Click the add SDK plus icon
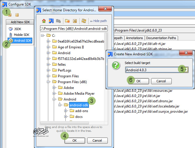195x148 pixels. click(10, 15)
